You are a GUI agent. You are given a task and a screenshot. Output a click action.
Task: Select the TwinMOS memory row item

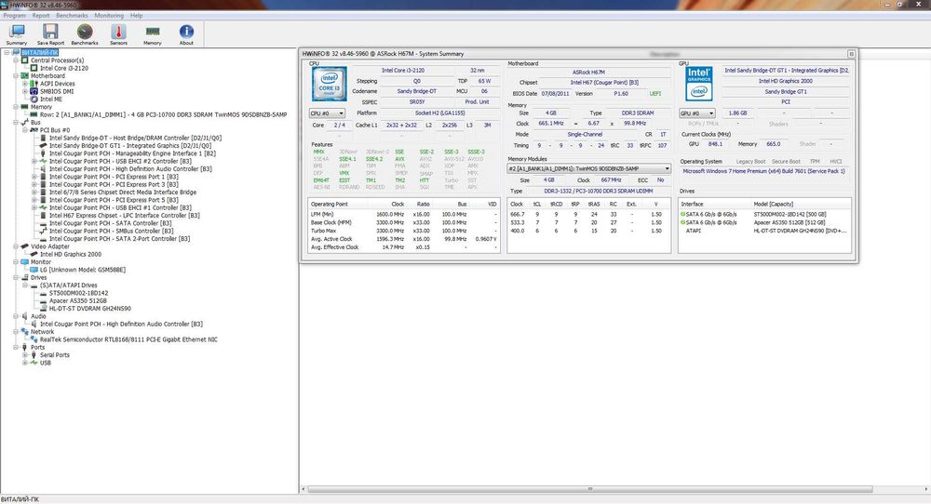pyautogui.click(x=163, y=114)
